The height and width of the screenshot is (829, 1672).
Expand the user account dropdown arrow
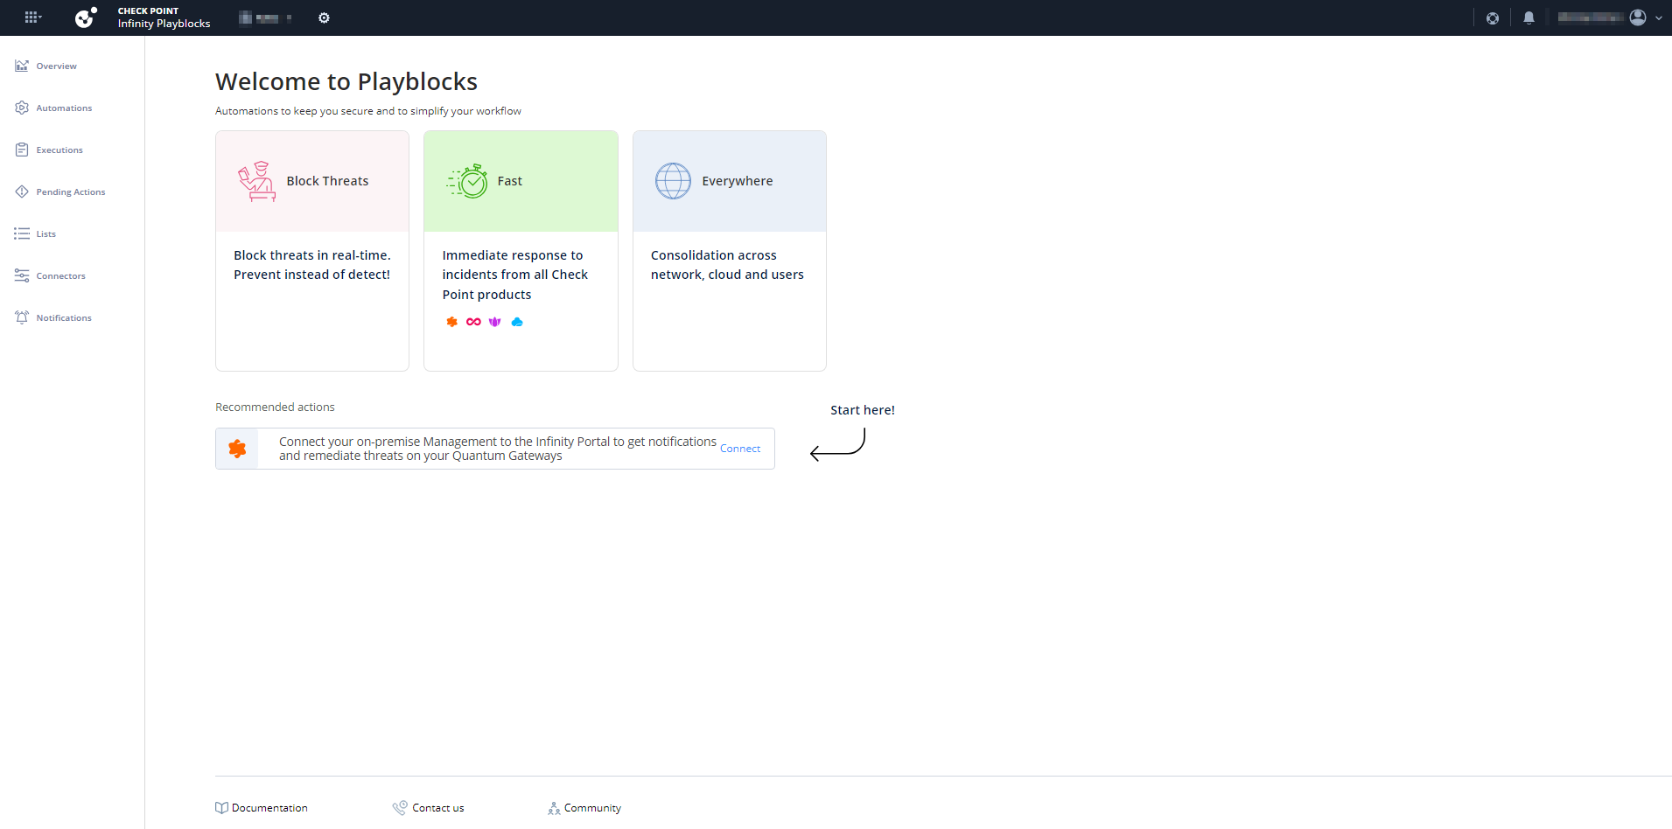tap(1659, 18)
